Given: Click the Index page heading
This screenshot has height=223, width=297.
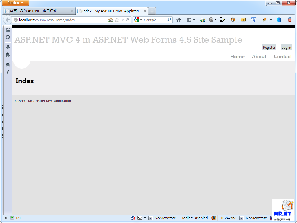Looking at the screenshot, I should click(25, 81).
